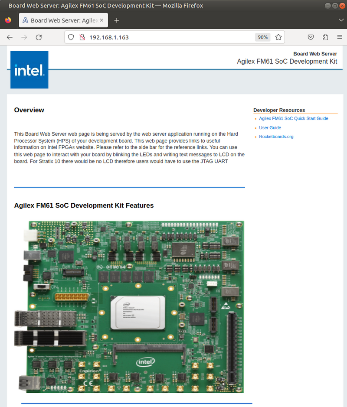Open the tracking protection shield icon

[x=71, y=37]
